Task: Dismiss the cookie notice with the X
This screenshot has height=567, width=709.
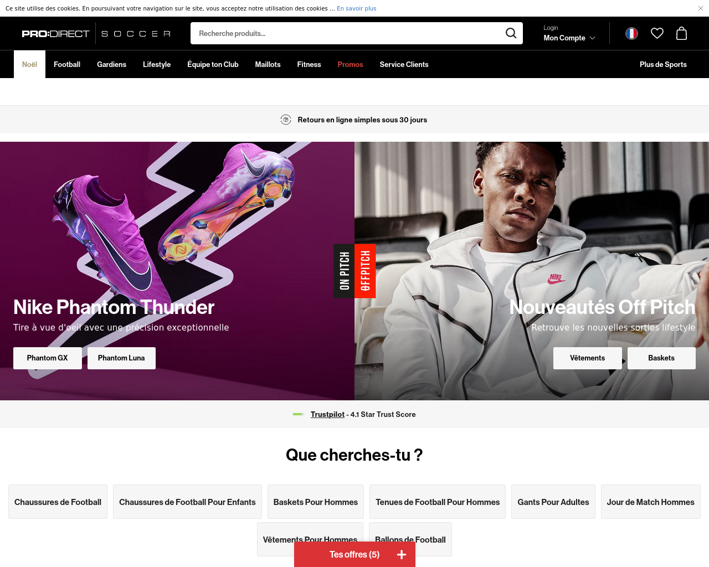Action: click(701, 8)
